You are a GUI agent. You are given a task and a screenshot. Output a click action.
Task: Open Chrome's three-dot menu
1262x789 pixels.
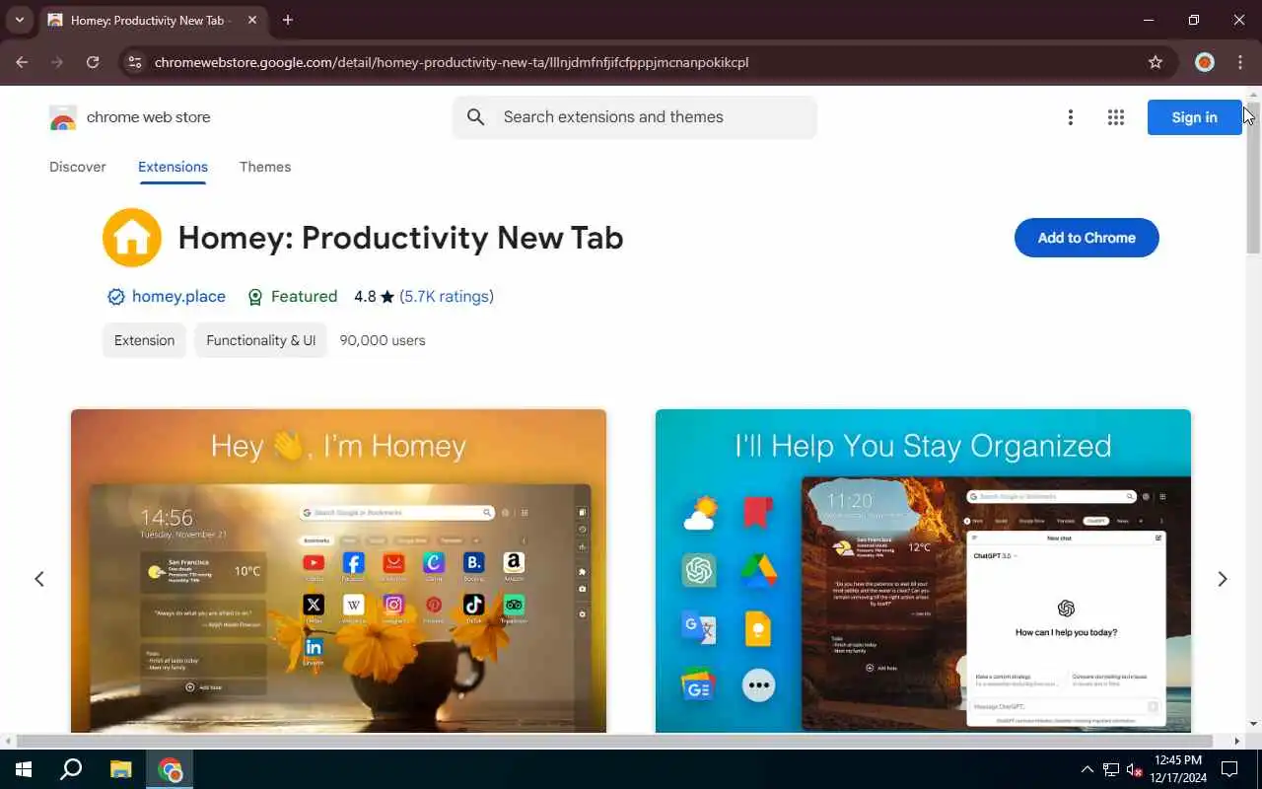[x=1240, y=62]
